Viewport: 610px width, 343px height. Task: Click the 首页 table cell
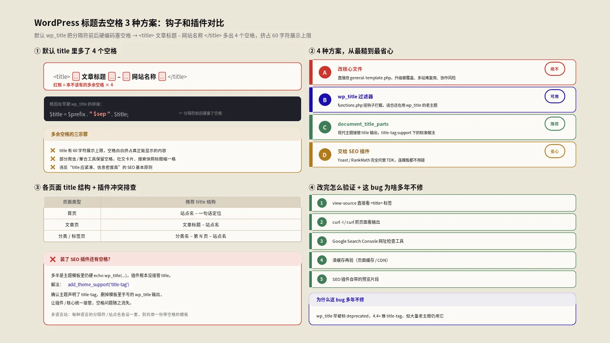[x=72, y=213]
